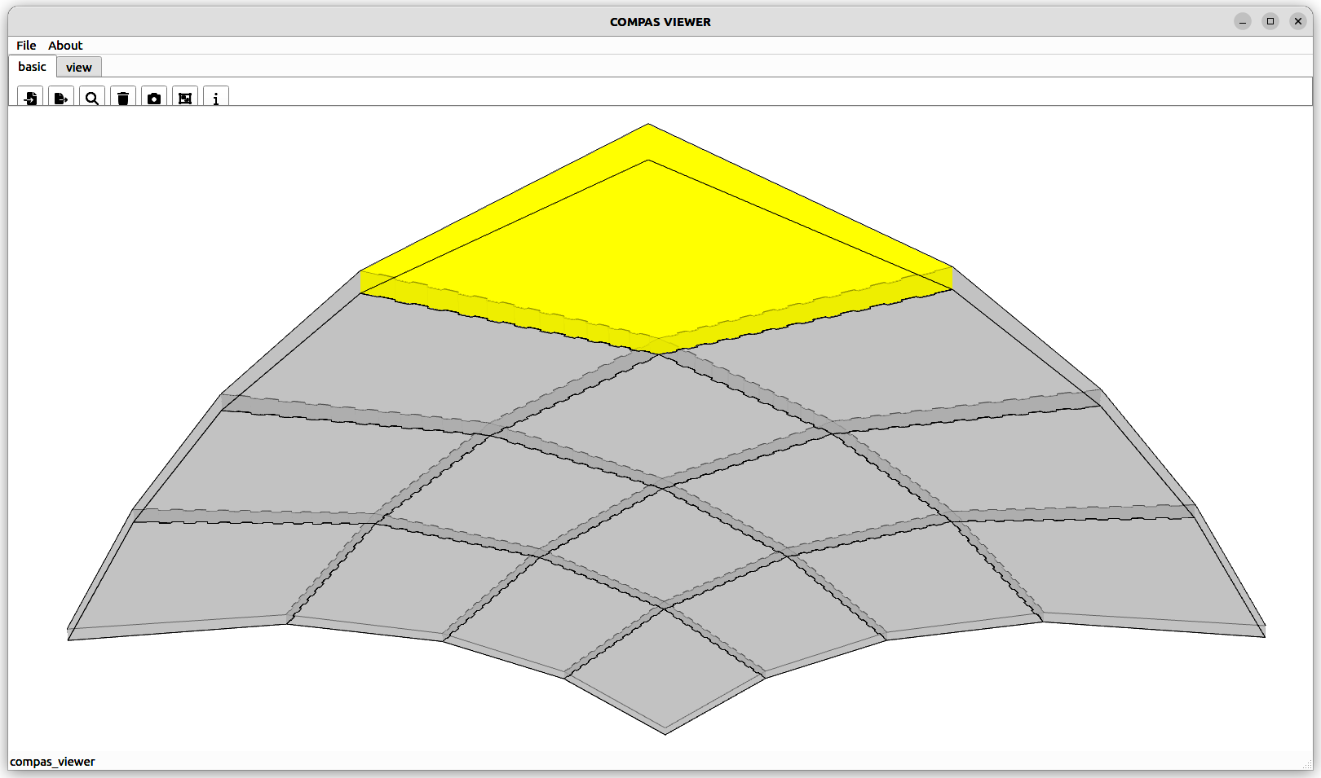Select the basic tab
The image size is (1321, 778).
(33, 67)
